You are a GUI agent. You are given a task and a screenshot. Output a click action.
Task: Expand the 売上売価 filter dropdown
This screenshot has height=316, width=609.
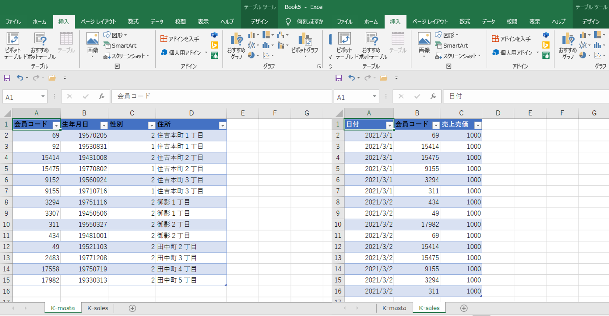coord(478,125)
